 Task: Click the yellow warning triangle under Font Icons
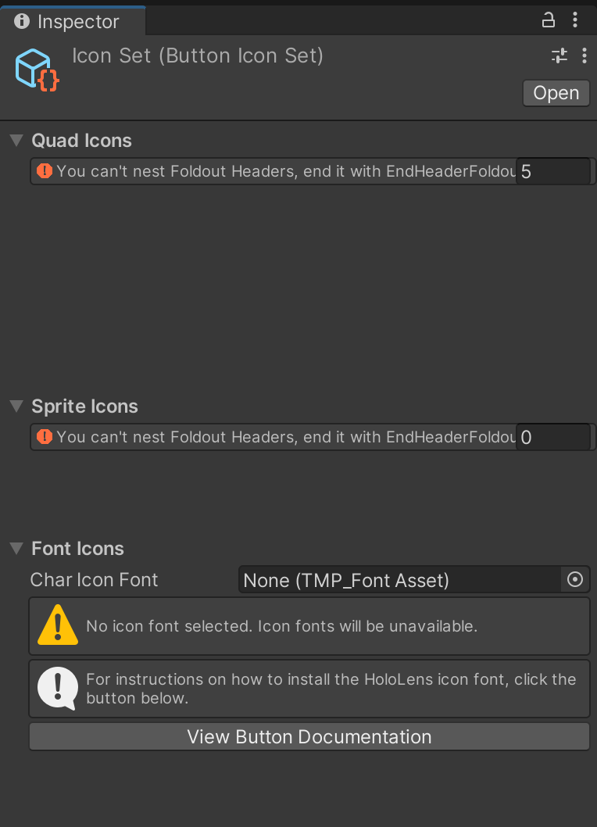click(57, 625)
